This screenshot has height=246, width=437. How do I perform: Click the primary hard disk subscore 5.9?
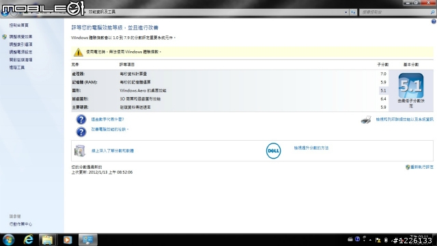[x=383, y=107]
